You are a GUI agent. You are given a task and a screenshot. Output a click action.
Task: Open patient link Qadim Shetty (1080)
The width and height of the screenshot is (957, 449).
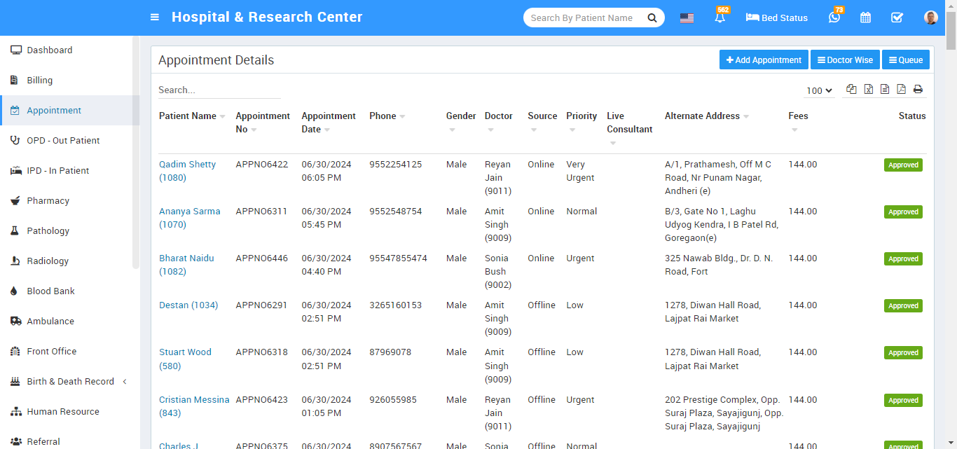click(187, 171)
